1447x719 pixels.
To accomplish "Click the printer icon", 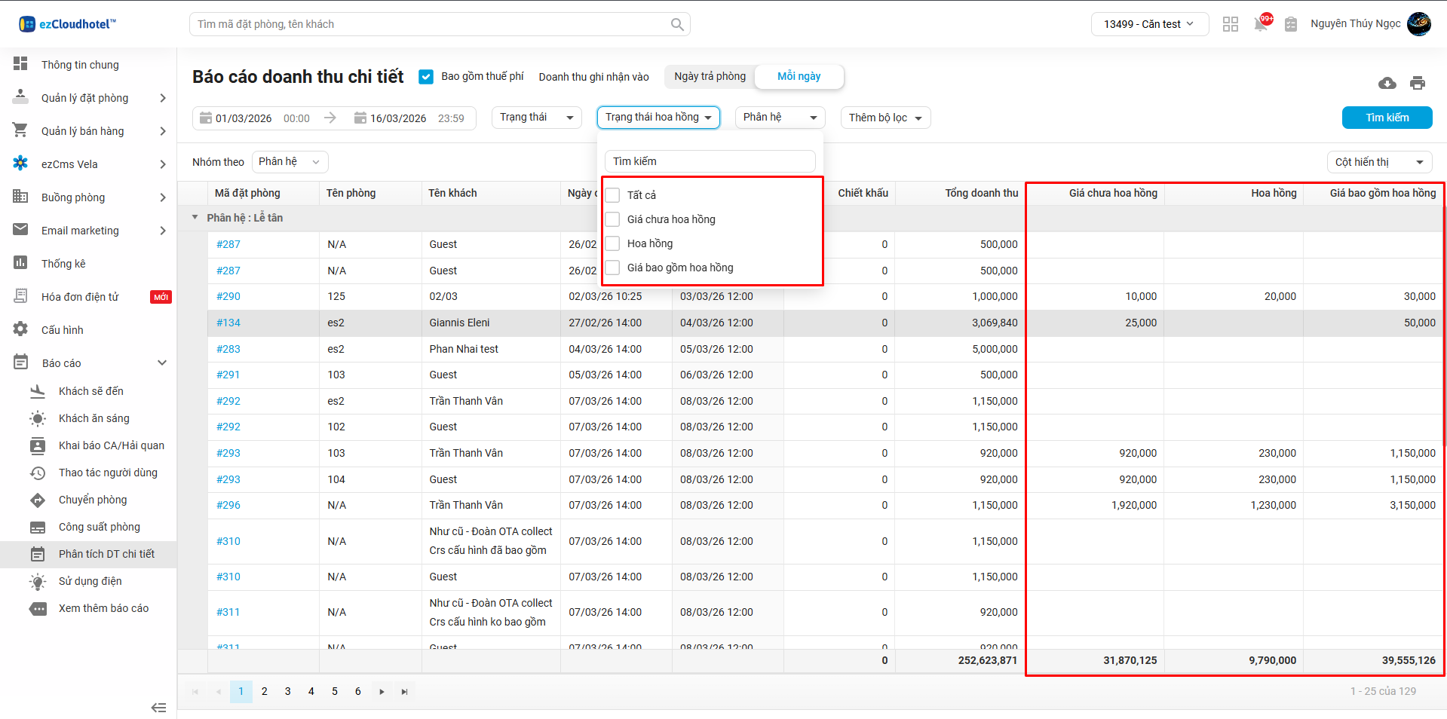I will pyautogui.click(x=1417, y=83).
